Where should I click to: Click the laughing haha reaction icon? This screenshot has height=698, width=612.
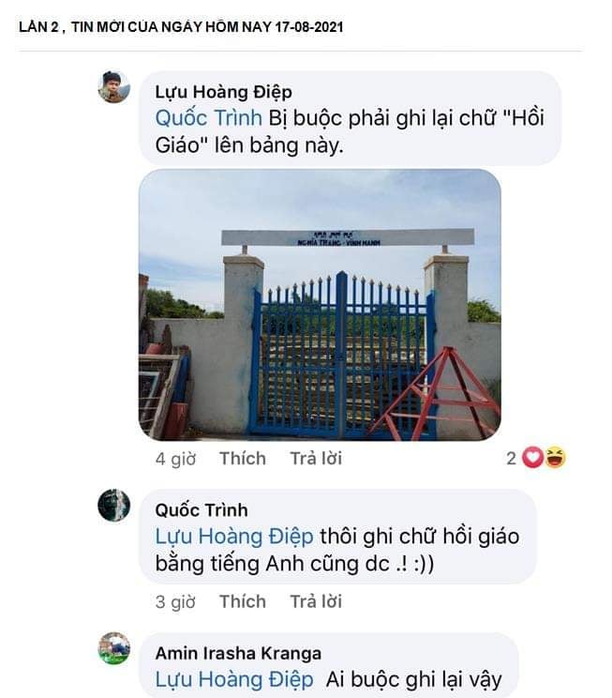click(x=555, y=457)
